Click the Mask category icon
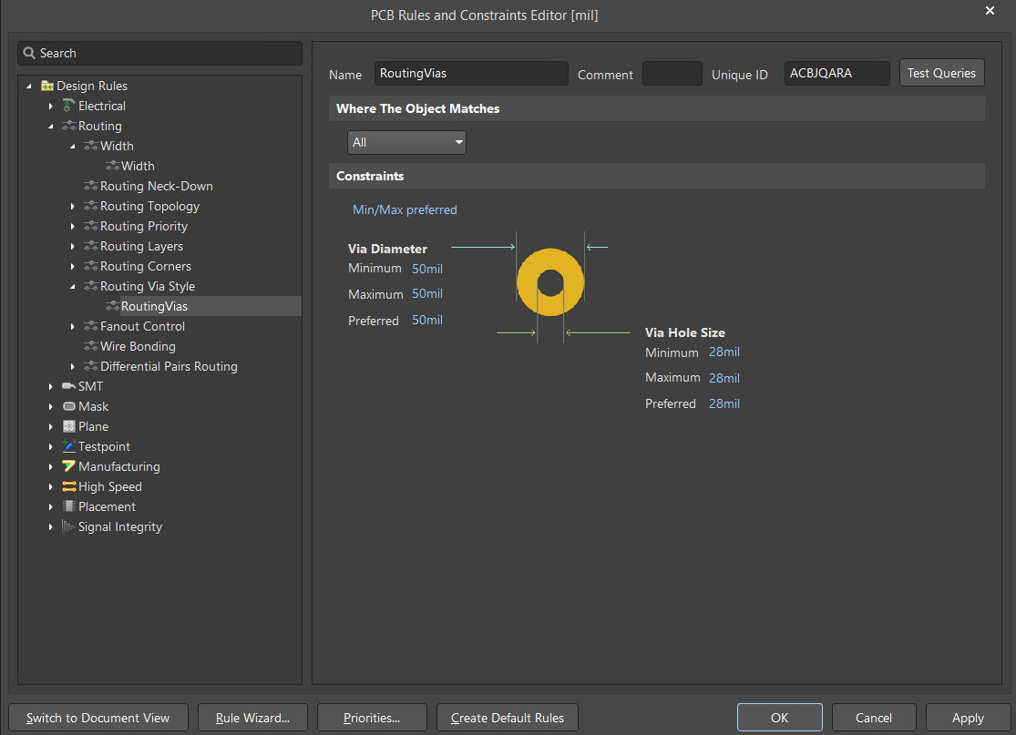 pyautogui.click(x=68, y=407)
